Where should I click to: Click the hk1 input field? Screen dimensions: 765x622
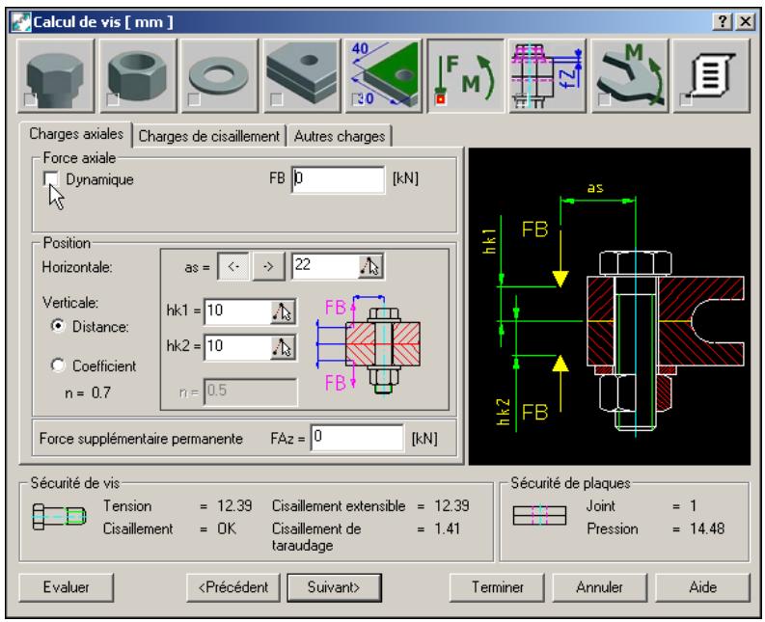(237, 311)
